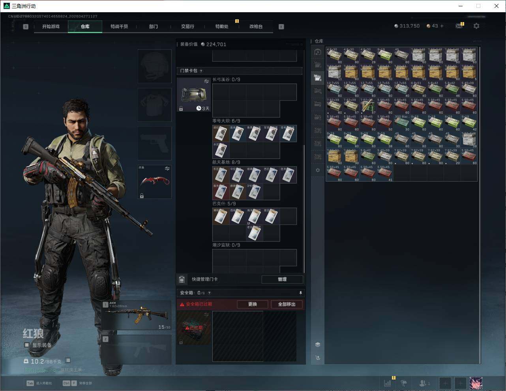The width and height of the screenshot is (506, 391).
Task: Open the statistics bar chart icon
Action: coord(388,383)
